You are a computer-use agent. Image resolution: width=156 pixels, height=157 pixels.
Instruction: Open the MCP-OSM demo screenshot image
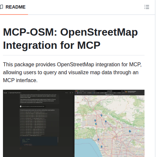point(74,123)
